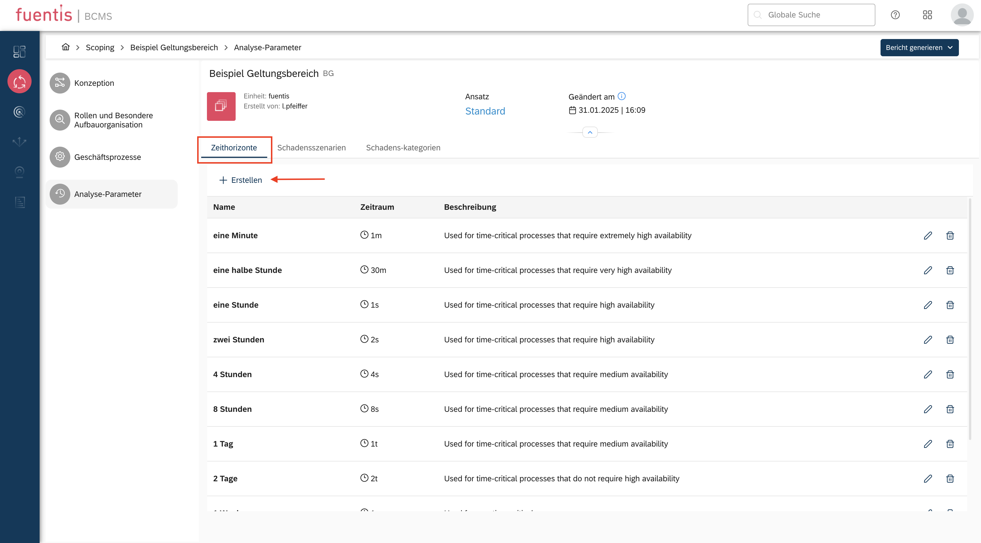Open the dashboard icon in left sidebar

pos(20,51)
